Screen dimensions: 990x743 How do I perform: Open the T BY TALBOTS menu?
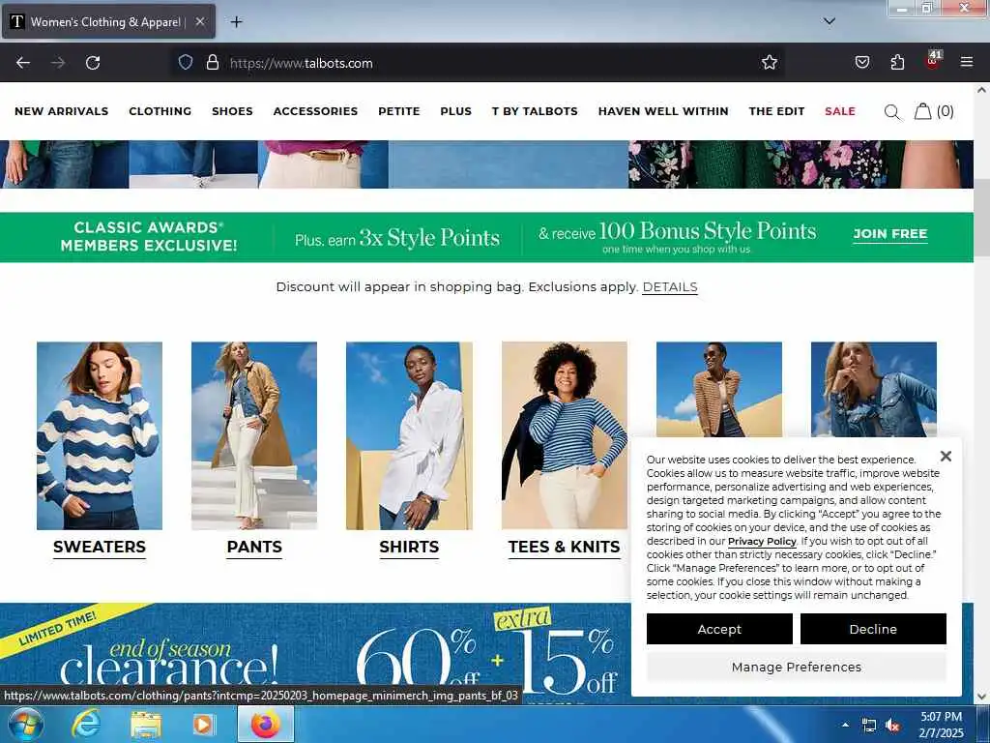tap(535, 111)
